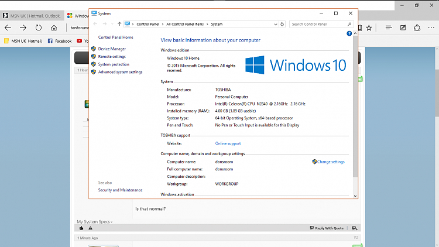Open the browser More actions menu
This screenshot has height=247, width=439.
tap(431, 28)
